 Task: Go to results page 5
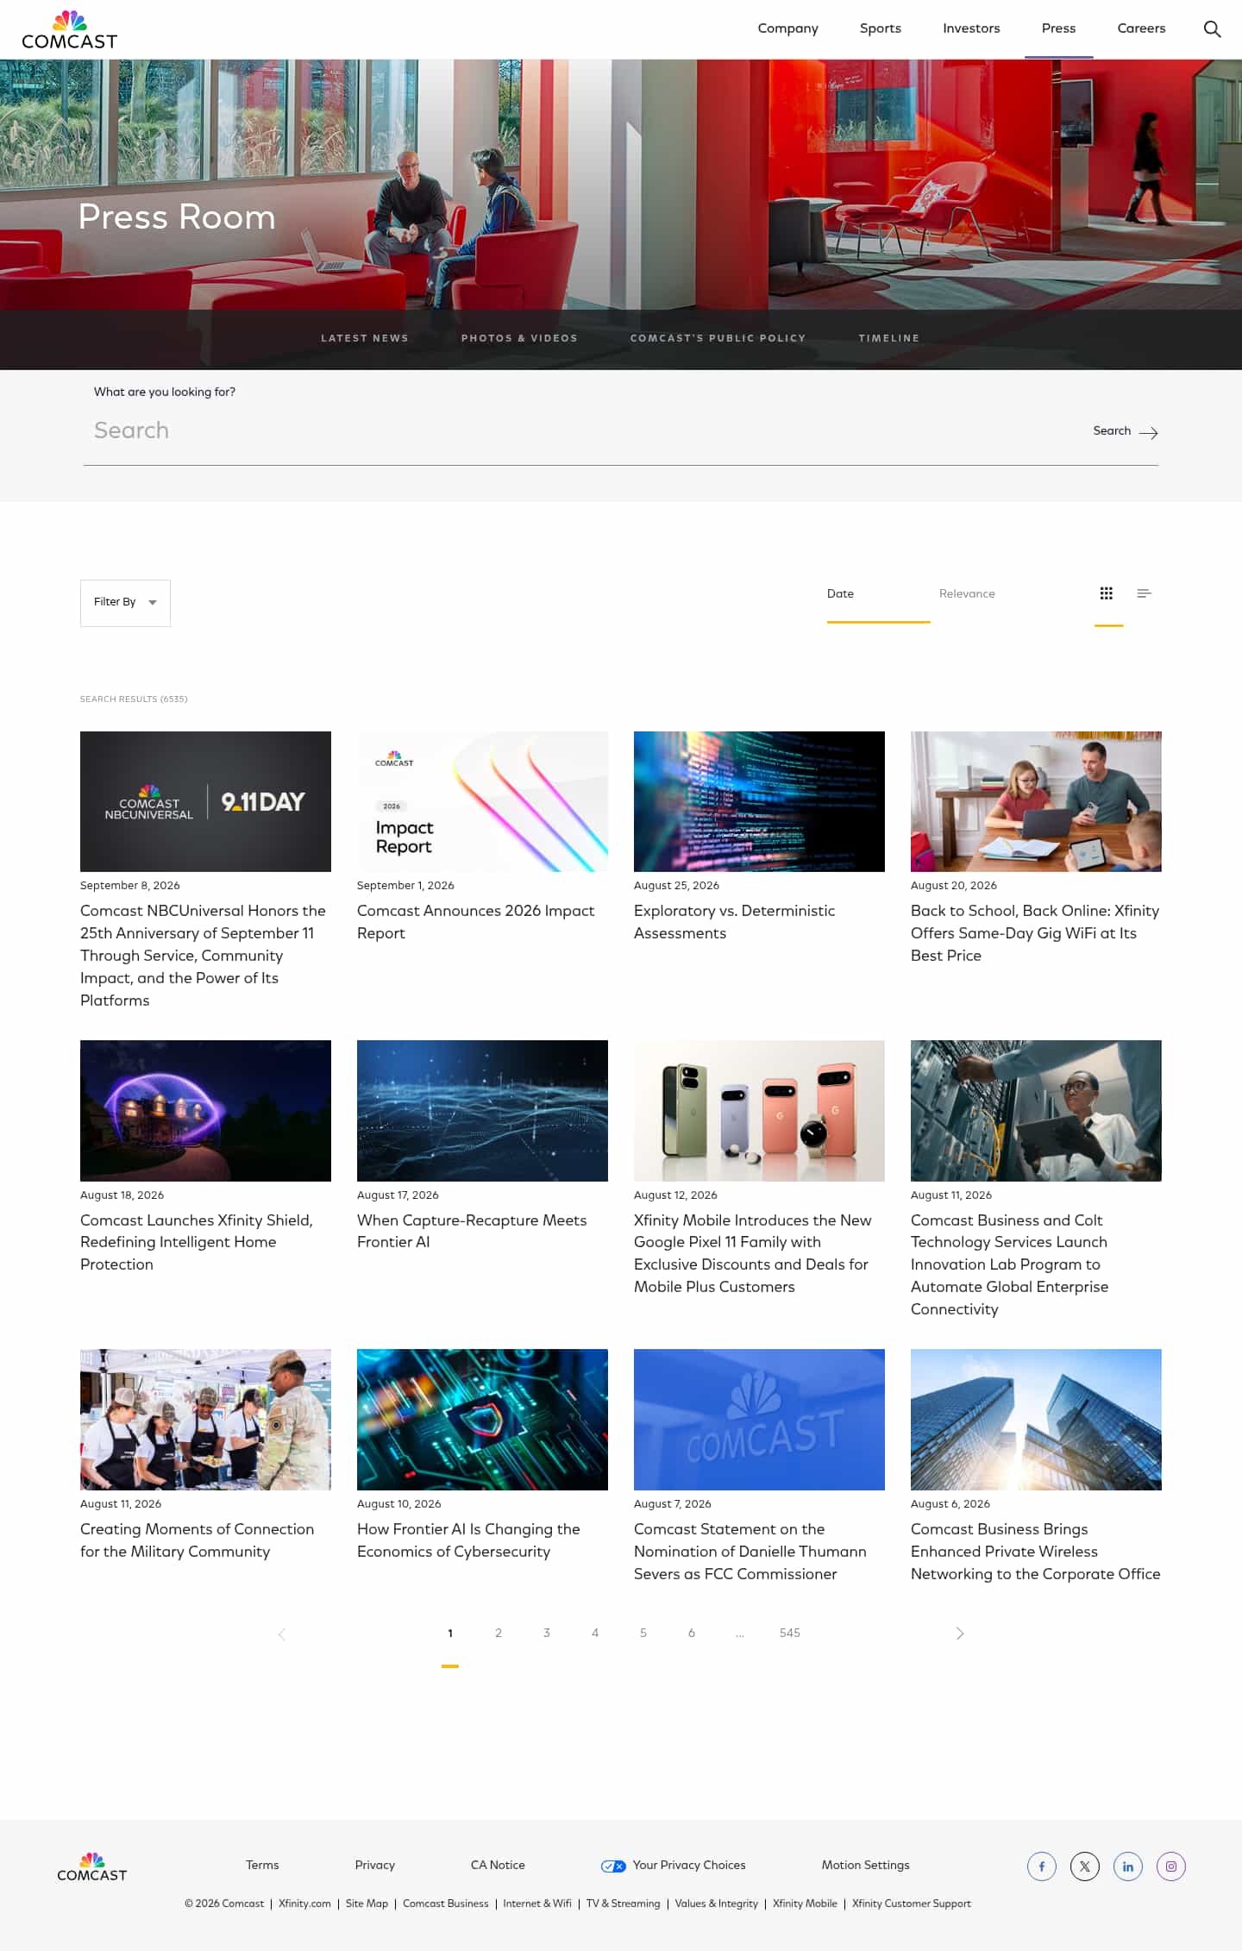643,1633
